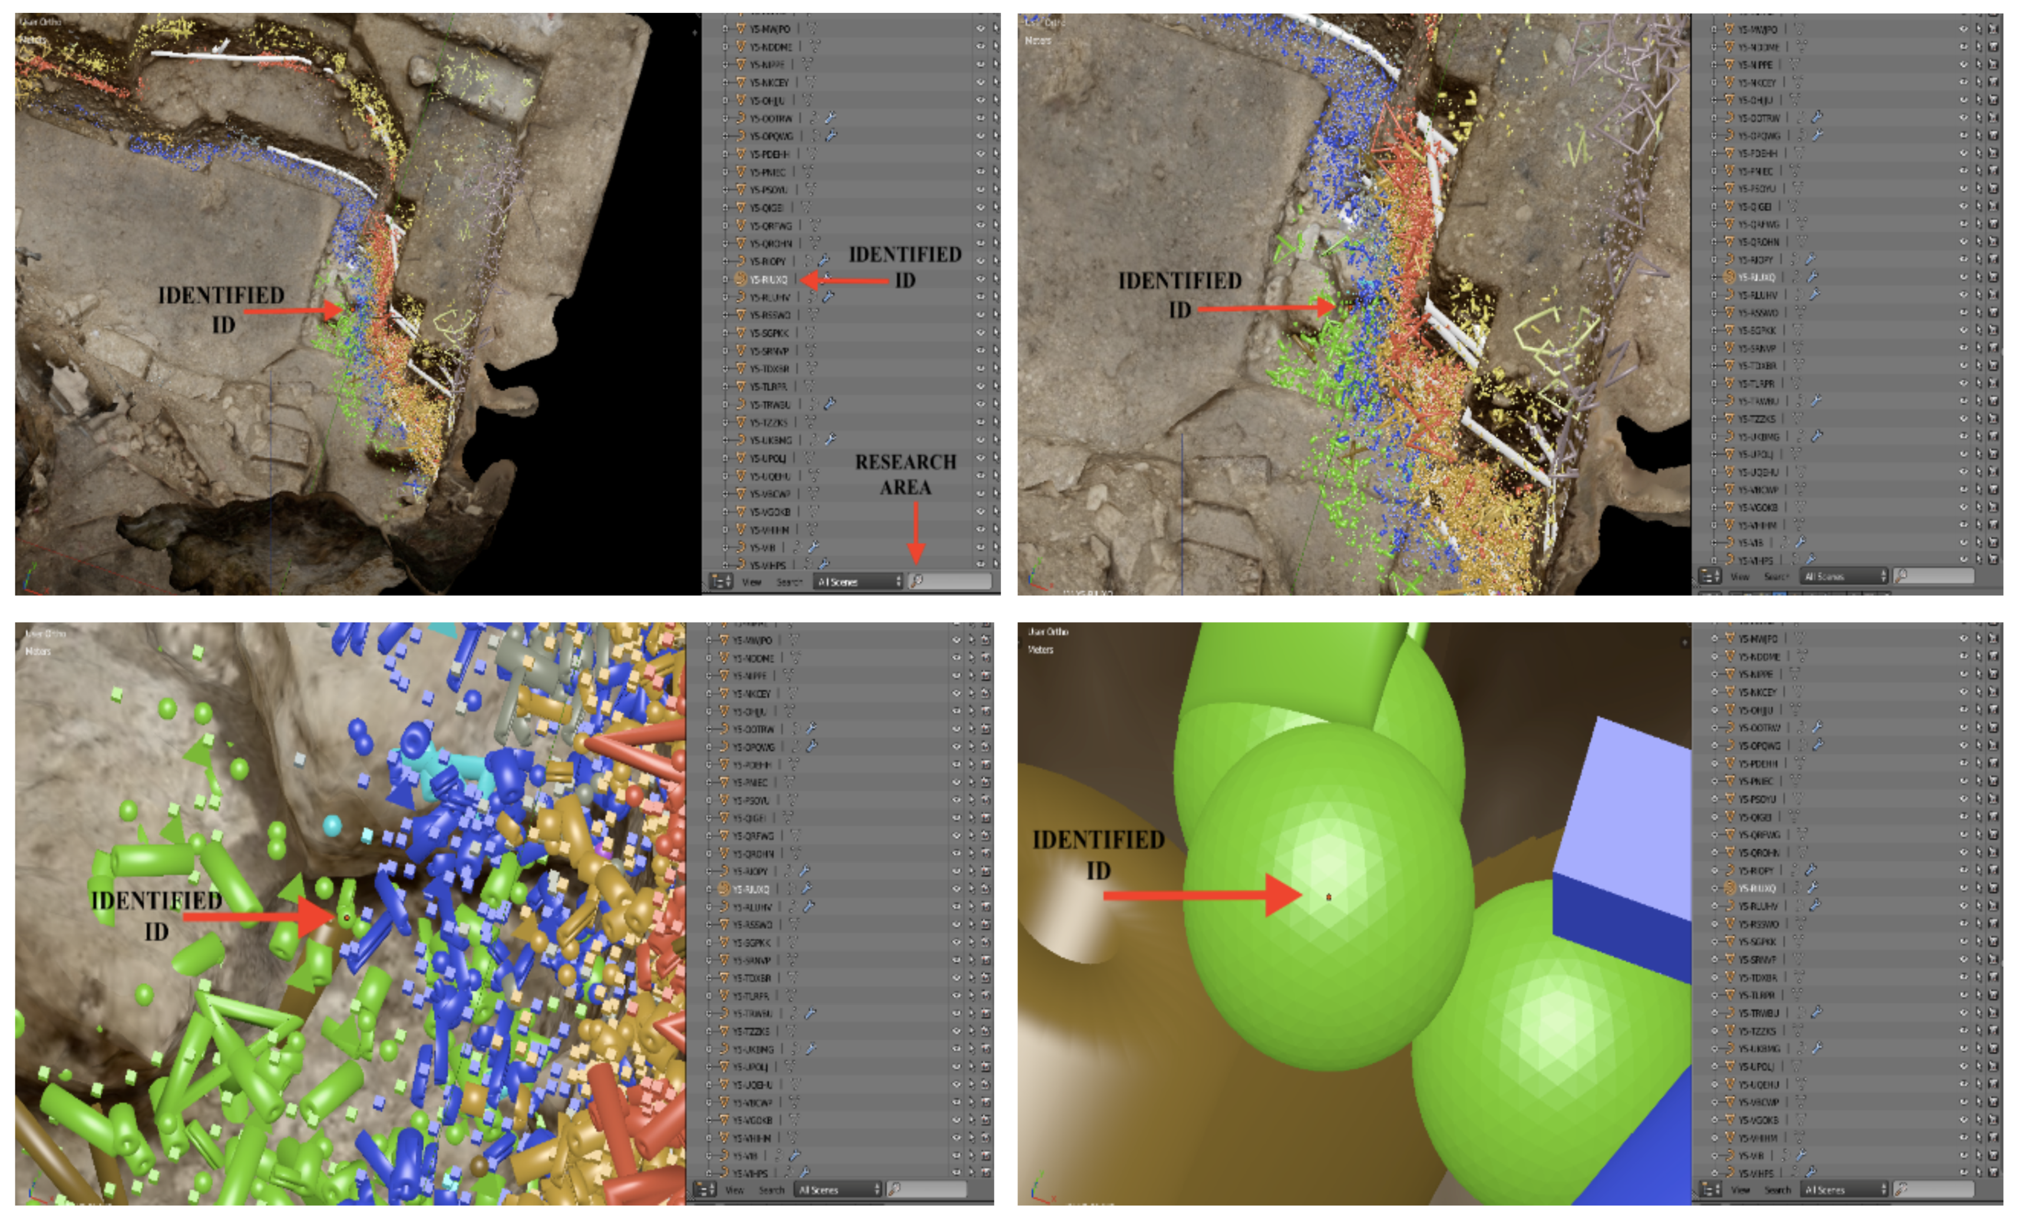Click the wrench icon beside YS-UKBMG, bottom-left outliner
Screen dimensions: 2018x1219
pos(811,1049)
